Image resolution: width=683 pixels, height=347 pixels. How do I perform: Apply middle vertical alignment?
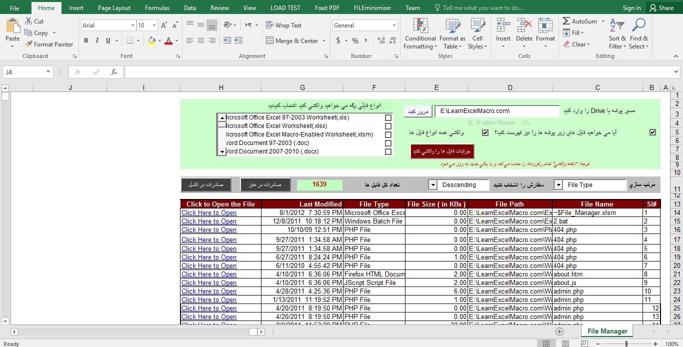coord(200,25)
